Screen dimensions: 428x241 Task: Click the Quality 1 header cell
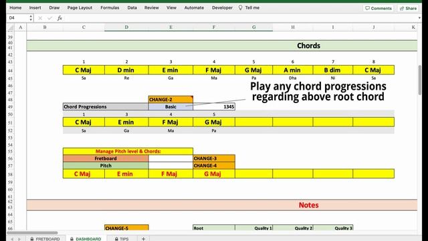253,228
